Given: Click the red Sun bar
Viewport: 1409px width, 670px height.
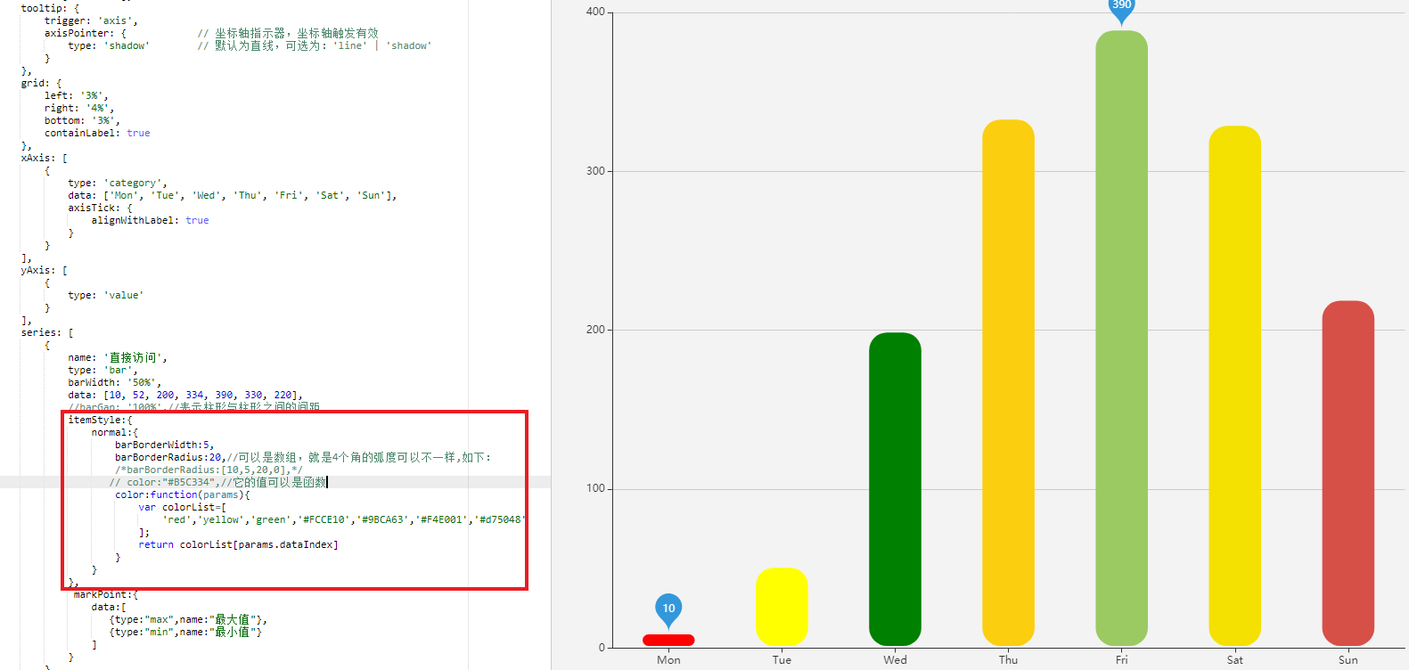Looking at the screenshot, I should click(x=1348, y=473).
